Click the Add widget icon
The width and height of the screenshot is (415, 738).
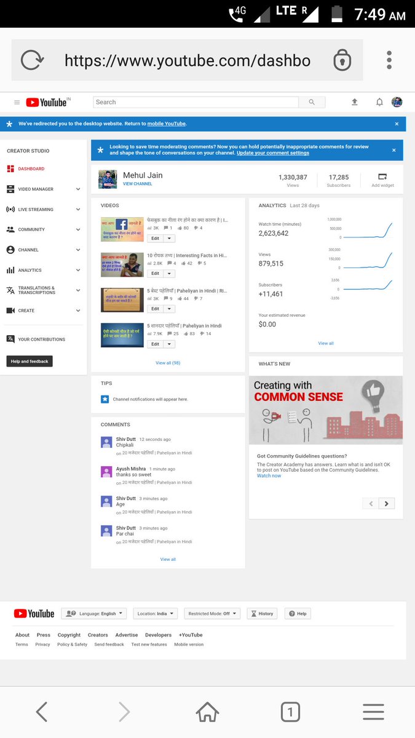click(x=382, y=177)
